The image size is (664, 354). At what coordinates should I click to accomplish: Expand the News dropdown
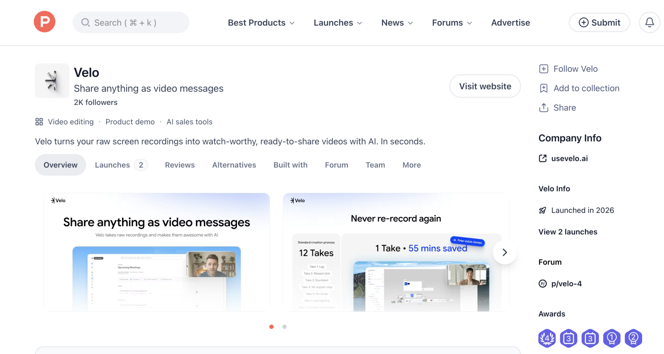click(397, 22)
